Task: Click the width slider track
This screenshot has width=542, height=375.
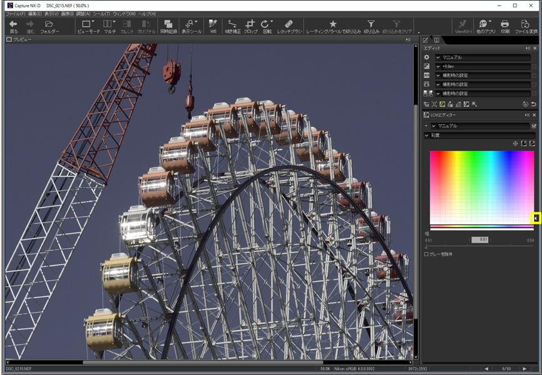Action: point(480,246)
